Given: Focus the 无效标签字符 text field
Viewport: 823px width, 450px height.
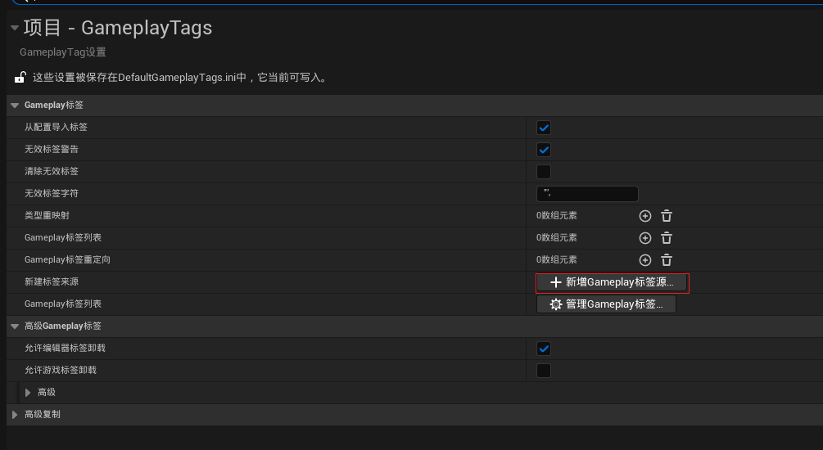Looking at the screenshot, I should tap(587, 194).
